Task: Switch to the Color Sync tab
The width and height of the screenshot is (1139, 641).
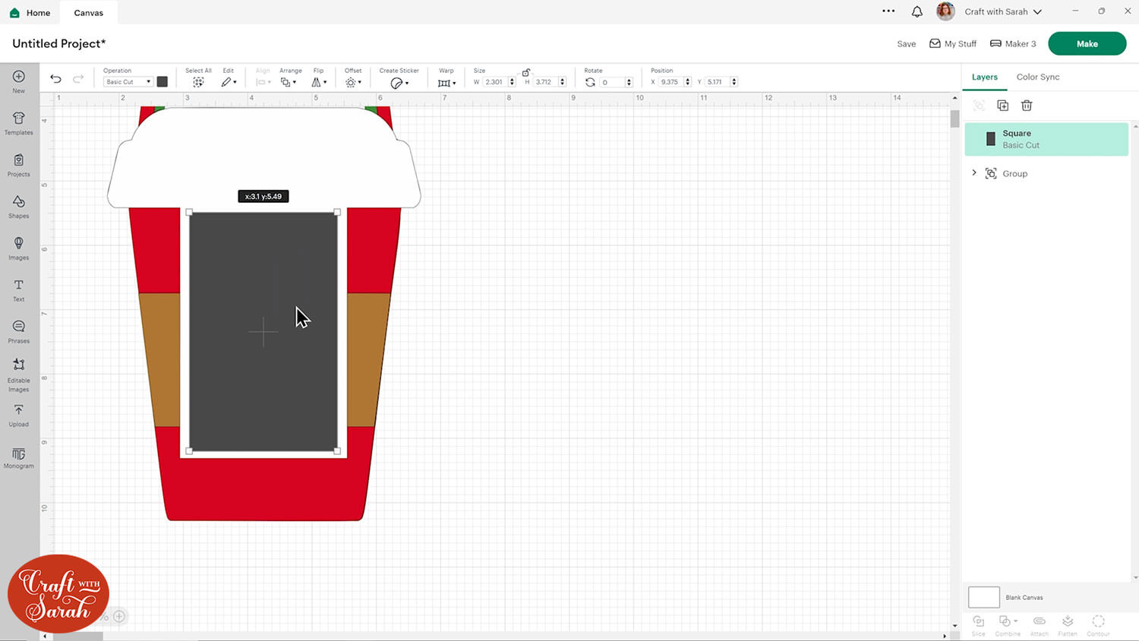Action: 1037,77
